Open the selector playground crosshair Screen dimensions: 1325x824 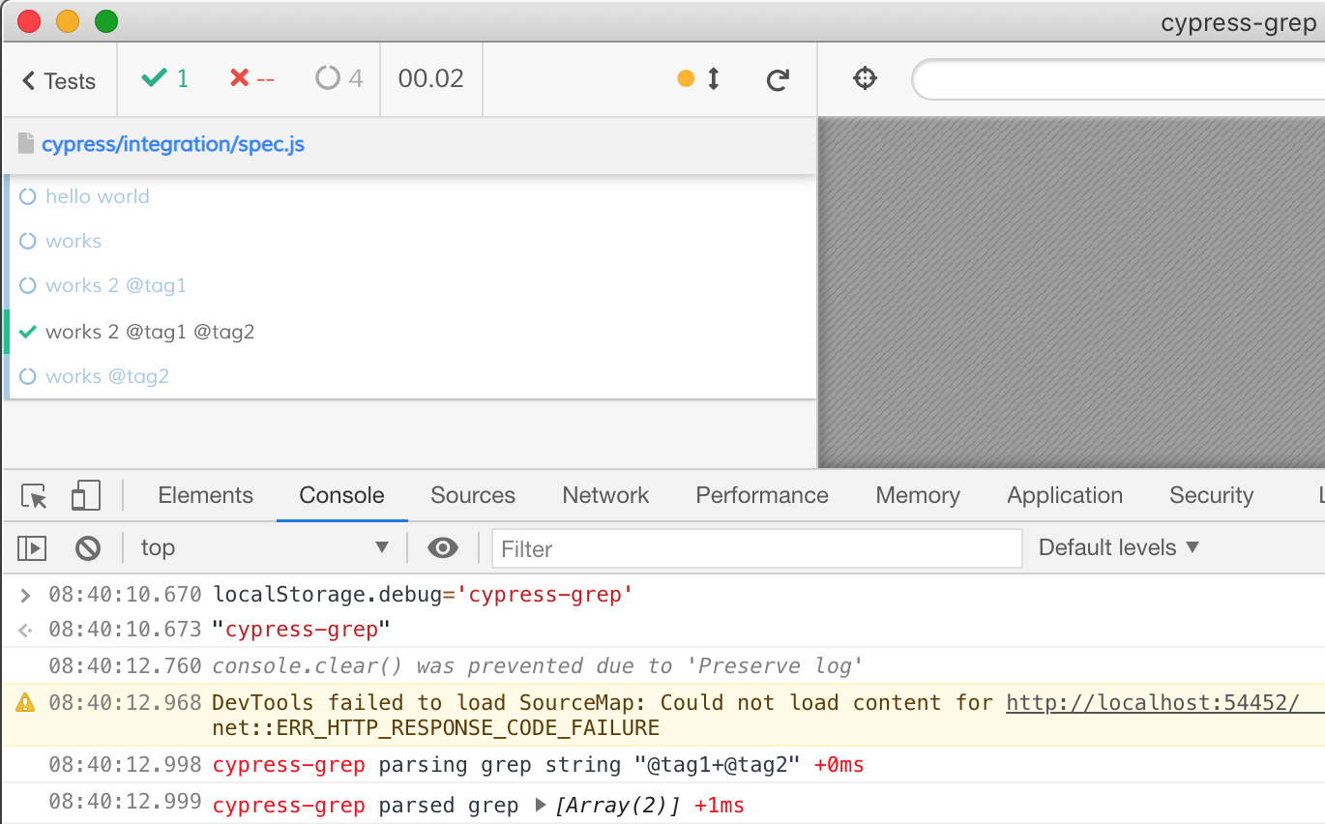click(865, 78)
